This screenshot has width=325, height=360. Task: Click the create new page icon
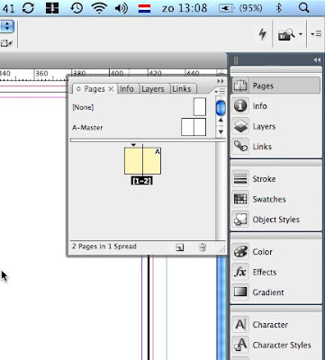(x=180, y=247)
